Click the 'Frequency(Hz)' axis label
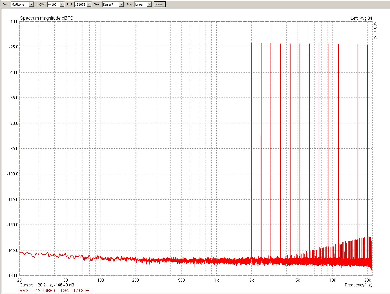The width and height of the screenshot is (390, 294). pos(358,285)
